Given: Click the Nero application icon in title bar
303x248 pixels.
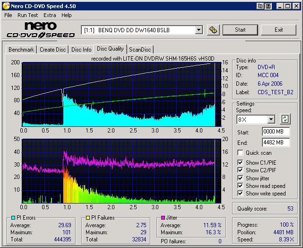Looking at the screenshot, I should click(x=5, y=6).
